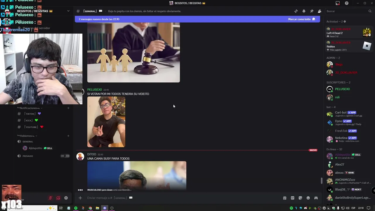Select member ANONIMOZzzz
This screenshot has height=211, width=375.
348,181
